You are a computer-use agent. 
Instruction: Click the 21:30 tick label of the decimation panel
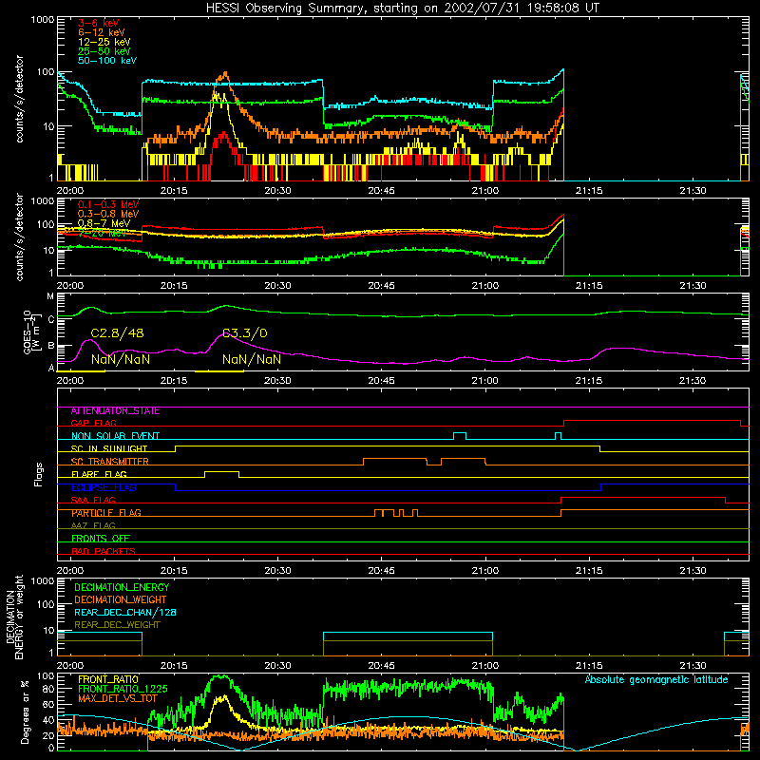[693, 666]
